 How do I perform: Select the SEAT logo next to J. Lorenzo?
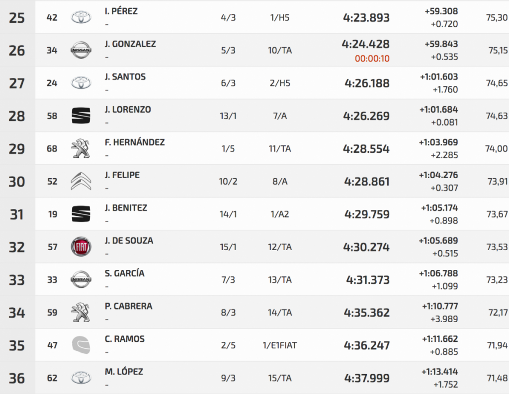(x=81, y=116)
